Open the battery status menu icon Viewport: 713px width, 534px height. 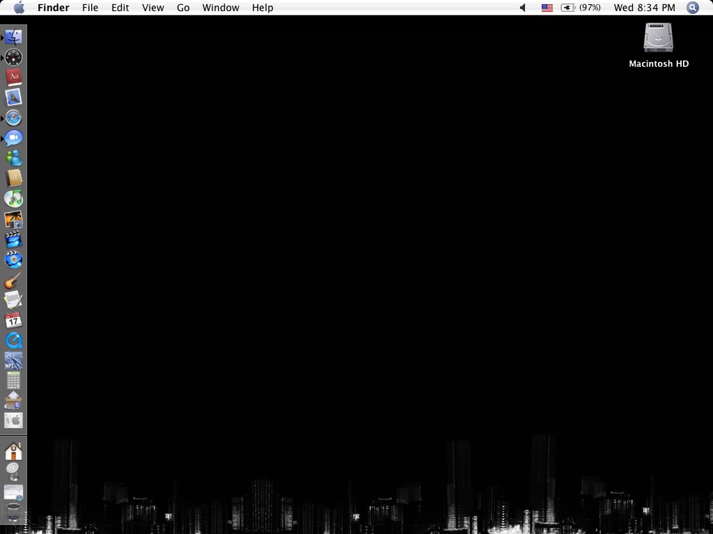pos(568,8)
